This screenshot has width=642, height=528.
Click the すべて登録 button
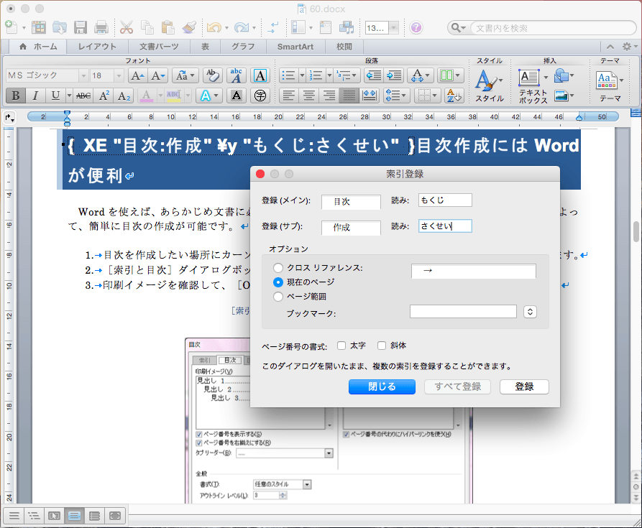tap(457, 387)
